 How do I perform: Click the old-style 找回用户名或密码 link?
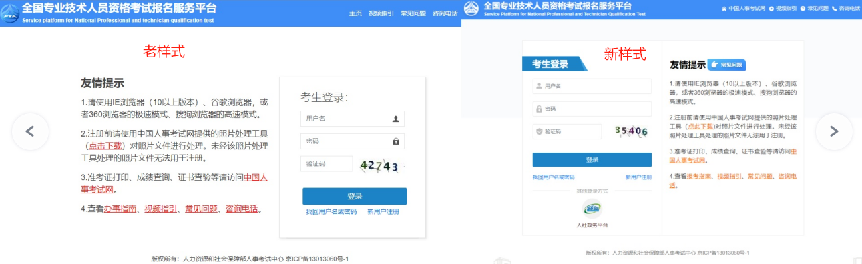coord(331,211)
